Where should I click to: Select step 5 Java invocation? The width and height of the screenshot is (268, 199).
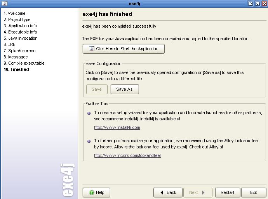tap(21, 38)
